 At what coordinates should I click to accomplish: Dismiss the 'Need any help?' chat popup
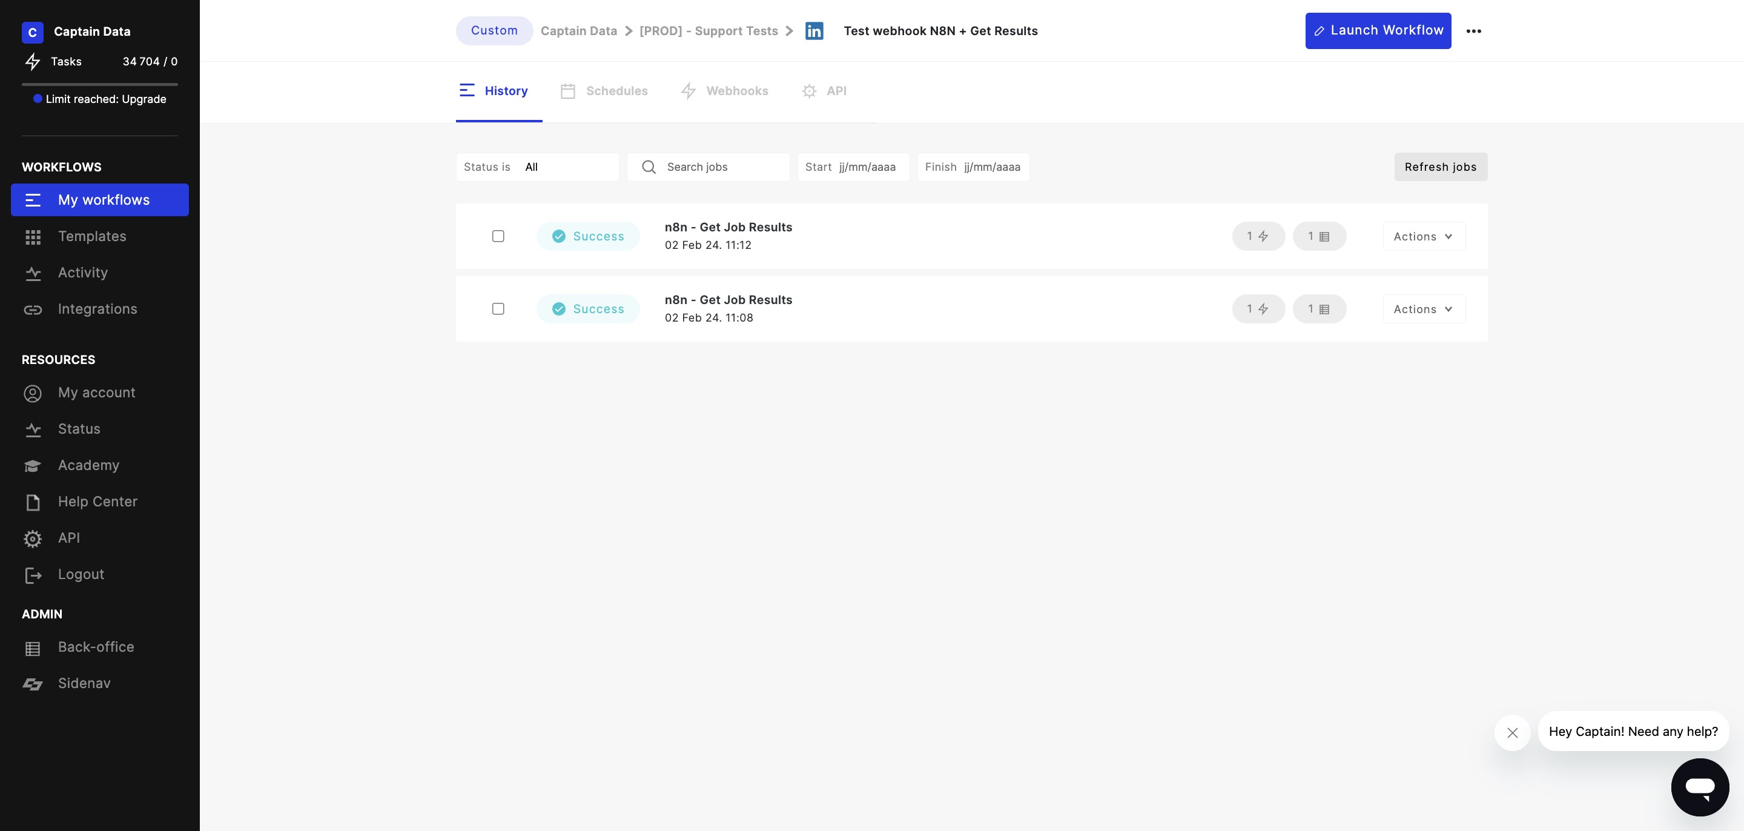coord(1512,733)
